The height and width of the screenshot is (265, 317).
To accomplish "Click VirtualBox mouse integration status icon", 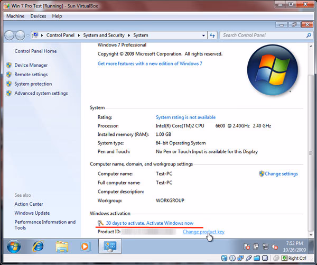I will coord(276,258).
